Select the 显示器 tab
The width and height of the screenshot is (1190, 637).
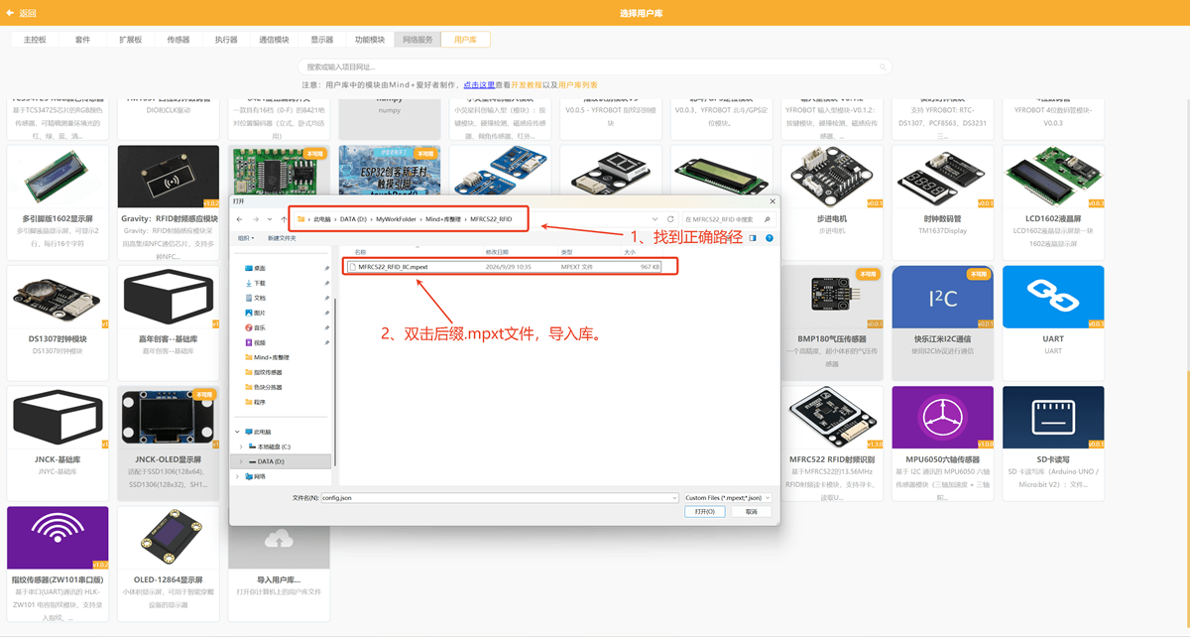pos(321,40)
